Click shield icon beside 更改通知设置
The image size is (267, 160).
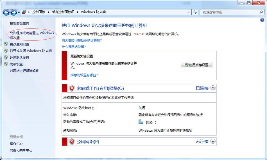[x=6, y=44]
